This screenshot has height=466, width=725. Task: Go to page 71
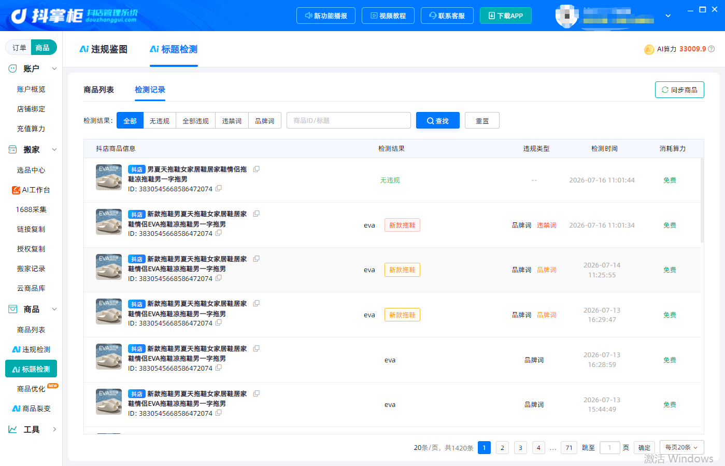tap(569, 447)
